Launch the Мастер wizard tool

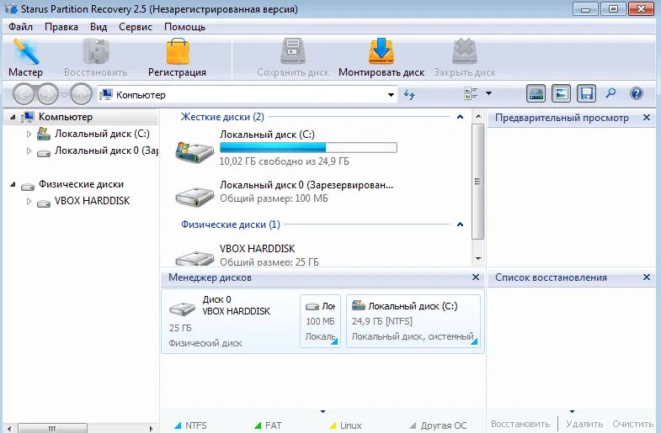tap(26, 58)
